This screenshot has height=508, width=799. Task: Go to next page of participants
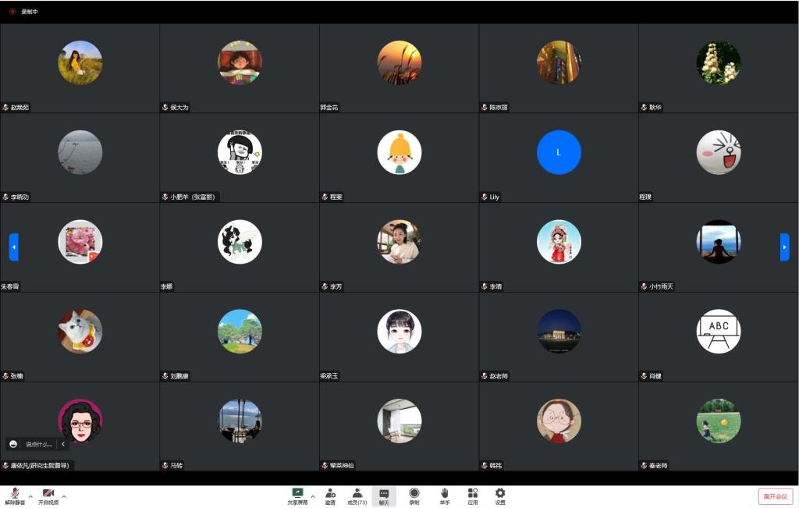784,247
